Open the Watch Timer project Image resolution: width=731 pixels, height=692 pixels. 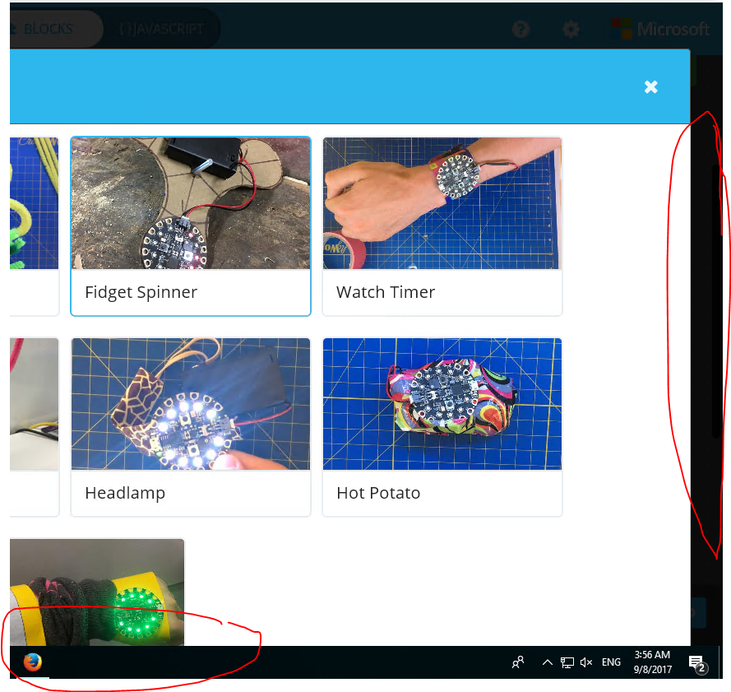[x=442, y=226]
